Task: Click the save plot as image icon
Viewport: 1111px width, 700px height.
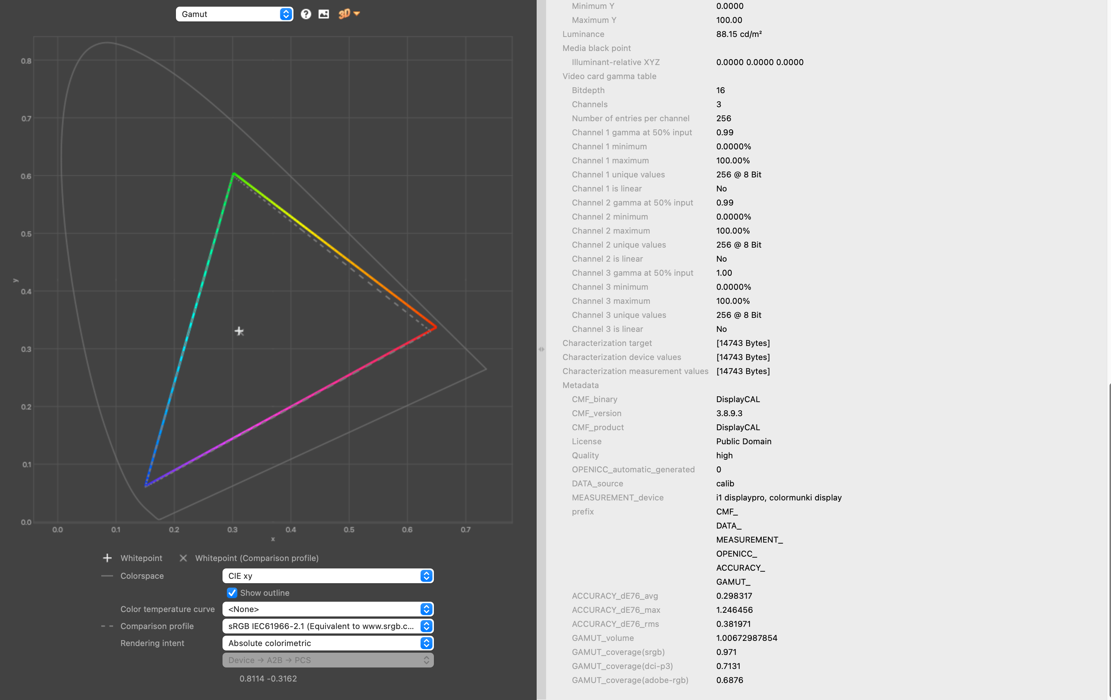Action: (x=324, y=14)
